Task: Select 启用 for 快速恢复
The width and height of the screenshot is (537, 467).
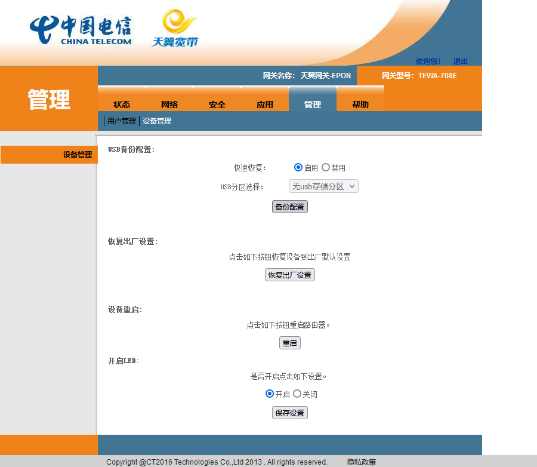Action: pyautogui.click(x=298, y=168)
